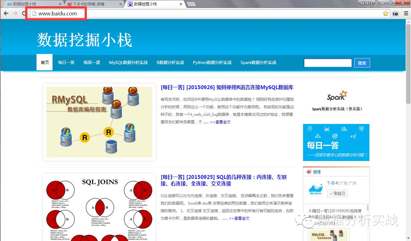
Task: Open the Chrome hamburger menu
Action: 406,13
